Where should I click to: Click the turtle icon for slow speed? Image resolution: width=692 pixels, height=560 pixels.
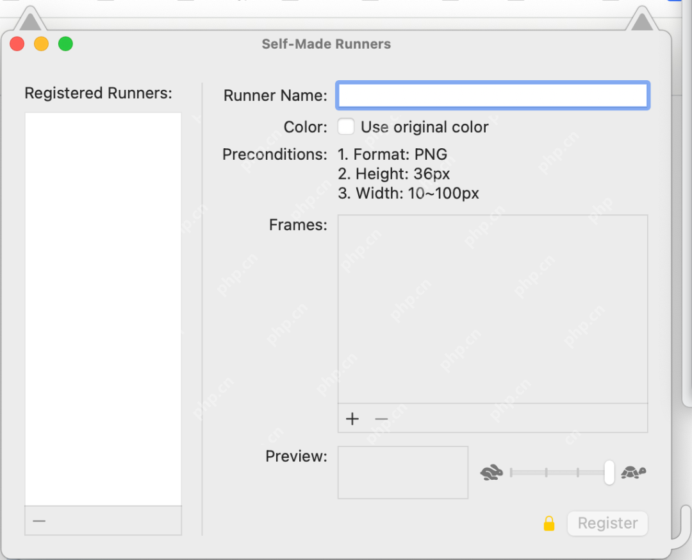pos(633,473)
